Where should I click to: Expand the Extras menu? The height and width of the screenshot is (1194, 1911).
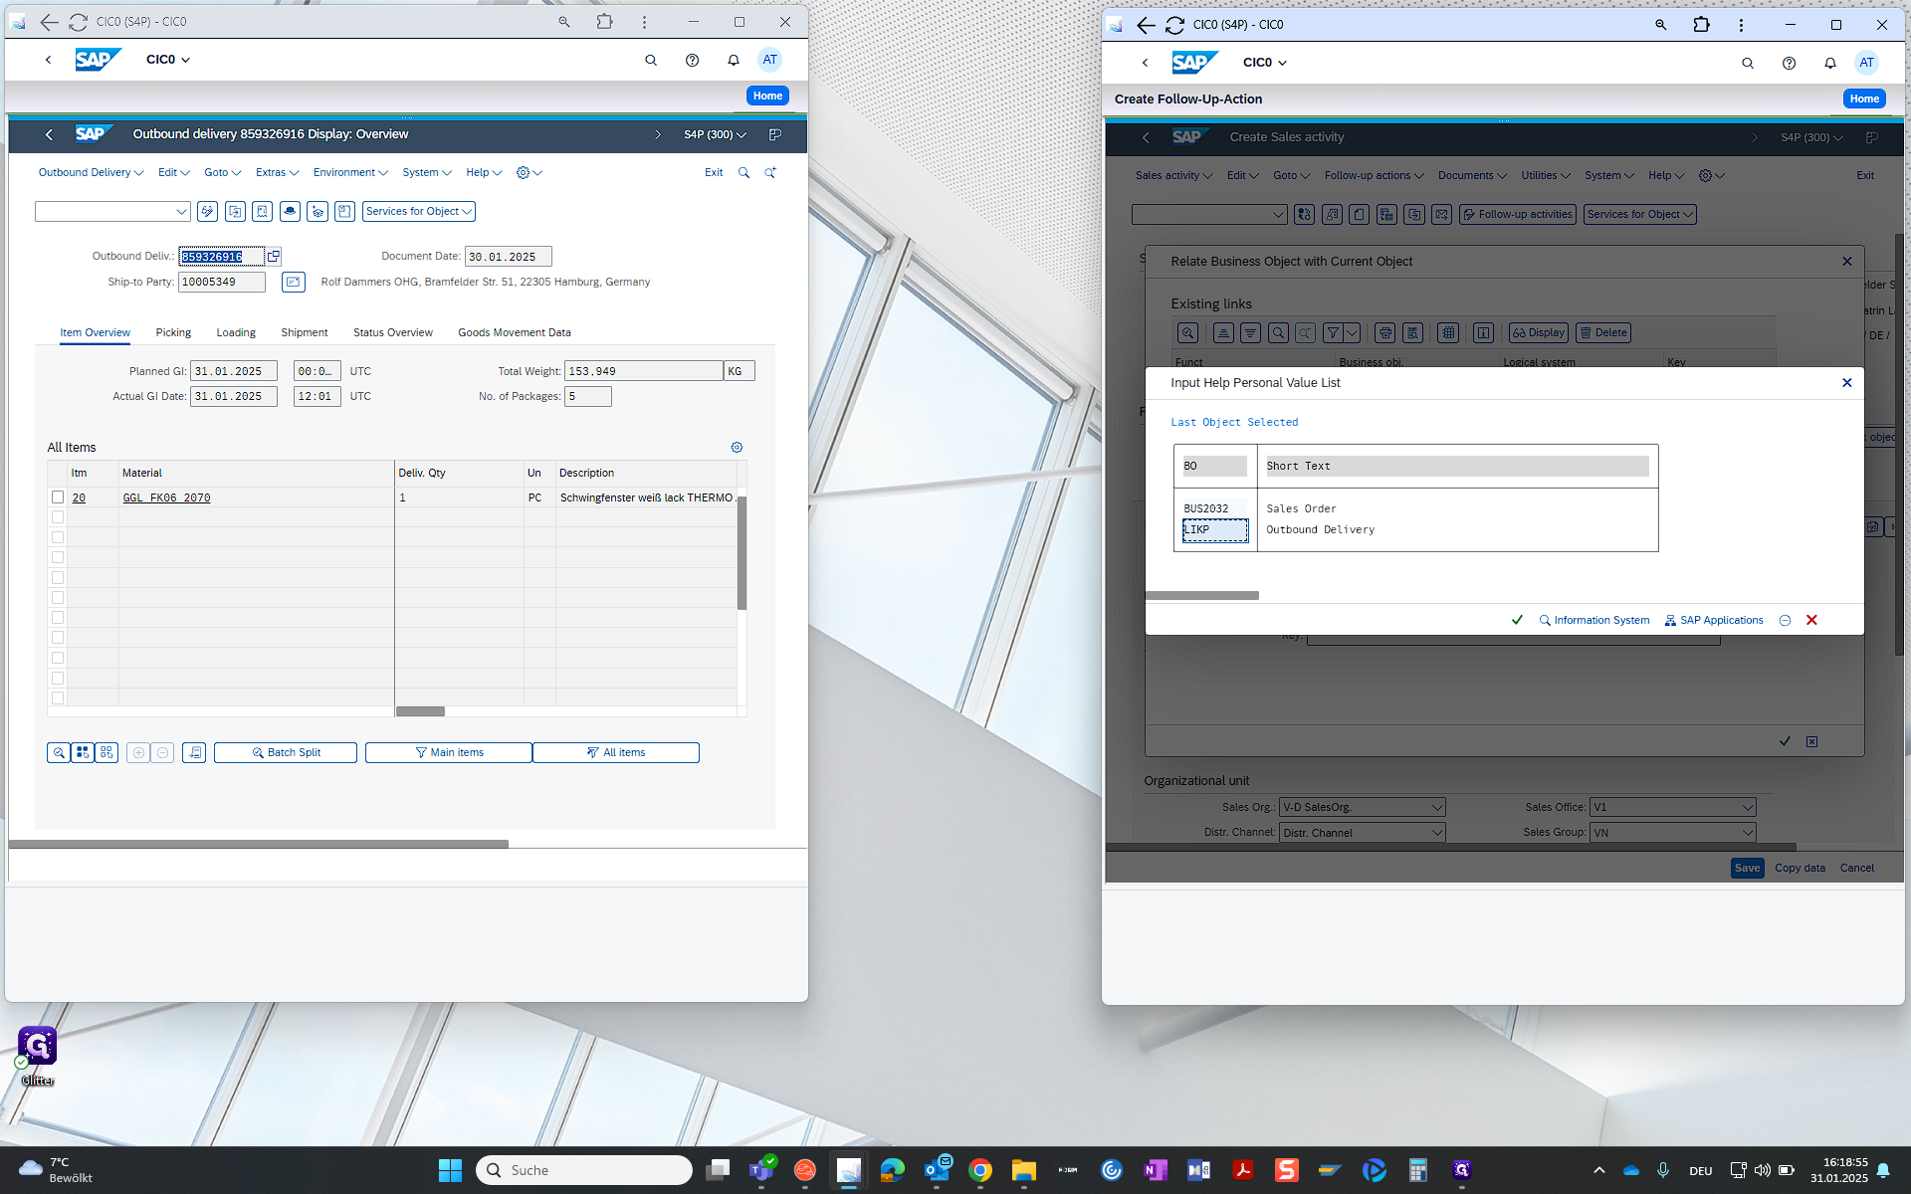click(x=277, y=173)
